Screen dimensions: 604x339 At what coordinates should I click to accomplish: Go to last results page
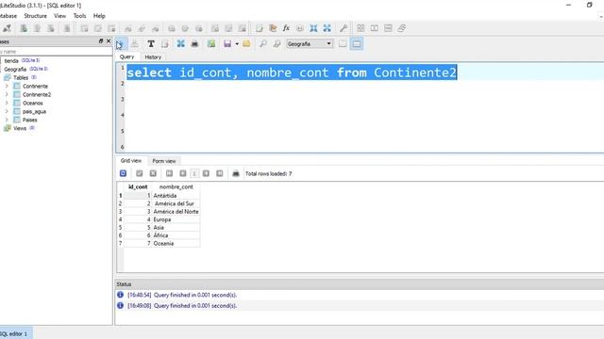[x=220, y=173]
